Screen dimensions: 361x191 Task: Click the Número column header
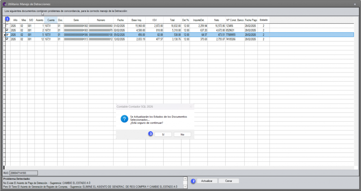[101, 20]
